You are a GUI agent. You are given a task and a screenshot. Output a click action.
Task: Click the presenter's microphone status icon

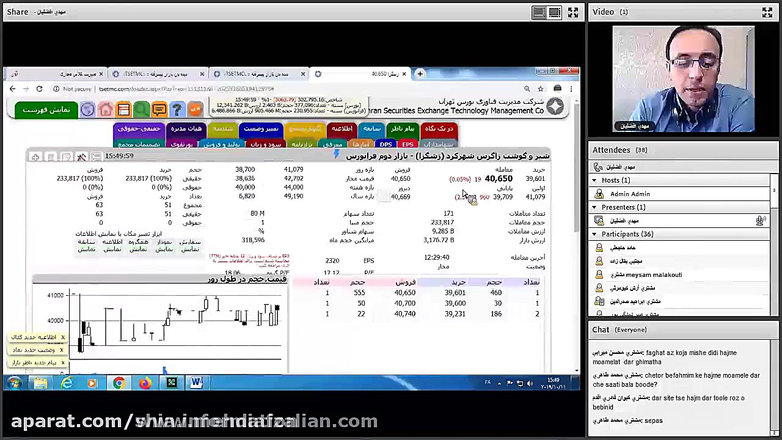click(760, 221)
